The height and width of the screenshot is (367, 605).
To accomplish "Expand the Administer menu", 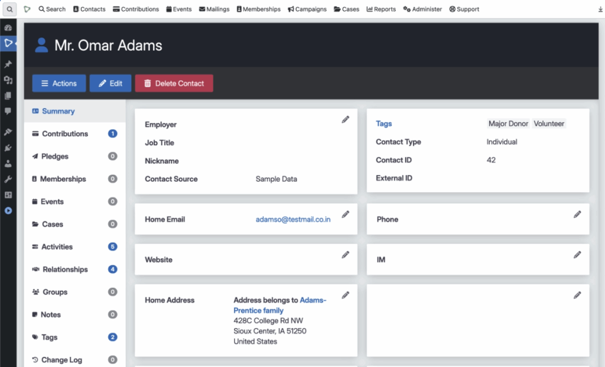I will point(422,9).
